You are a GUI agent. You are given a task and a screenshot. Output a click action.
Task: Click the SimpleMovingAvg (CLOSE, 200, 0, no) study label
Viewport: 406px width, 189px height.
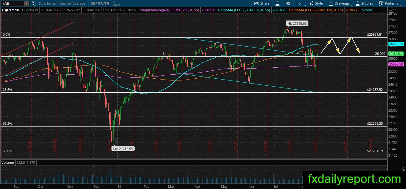170,10
